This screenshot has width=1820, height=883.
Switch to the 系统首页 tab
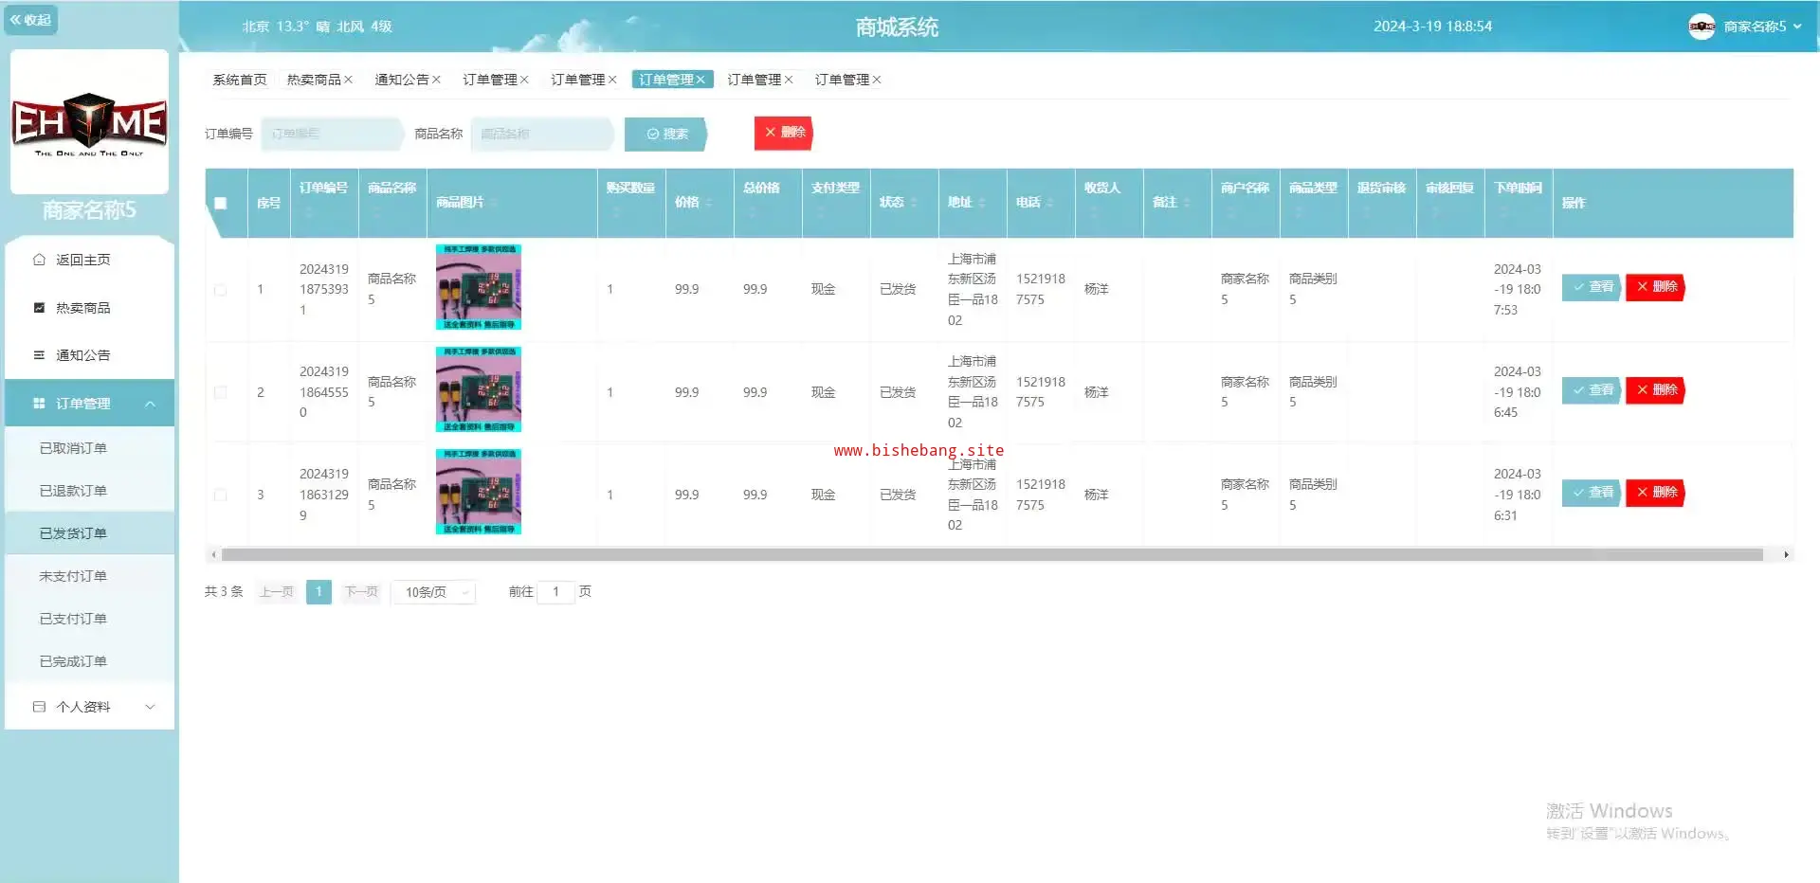coord(240,80)
